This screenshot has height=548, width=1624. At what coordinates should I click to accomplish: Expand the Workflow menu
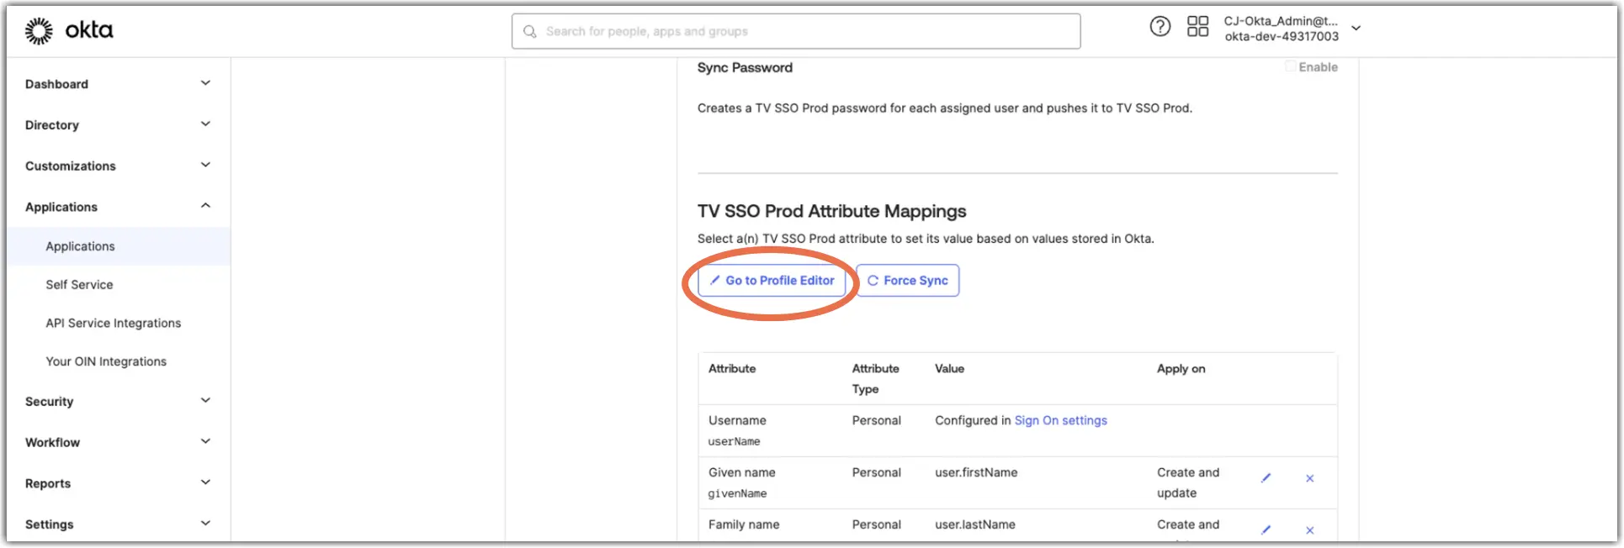click(x=117, y=442)
